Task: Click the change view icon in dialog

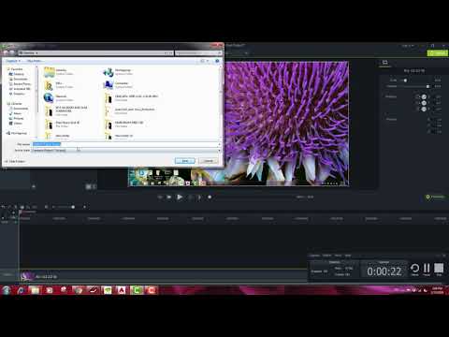Action: point(202,61)
